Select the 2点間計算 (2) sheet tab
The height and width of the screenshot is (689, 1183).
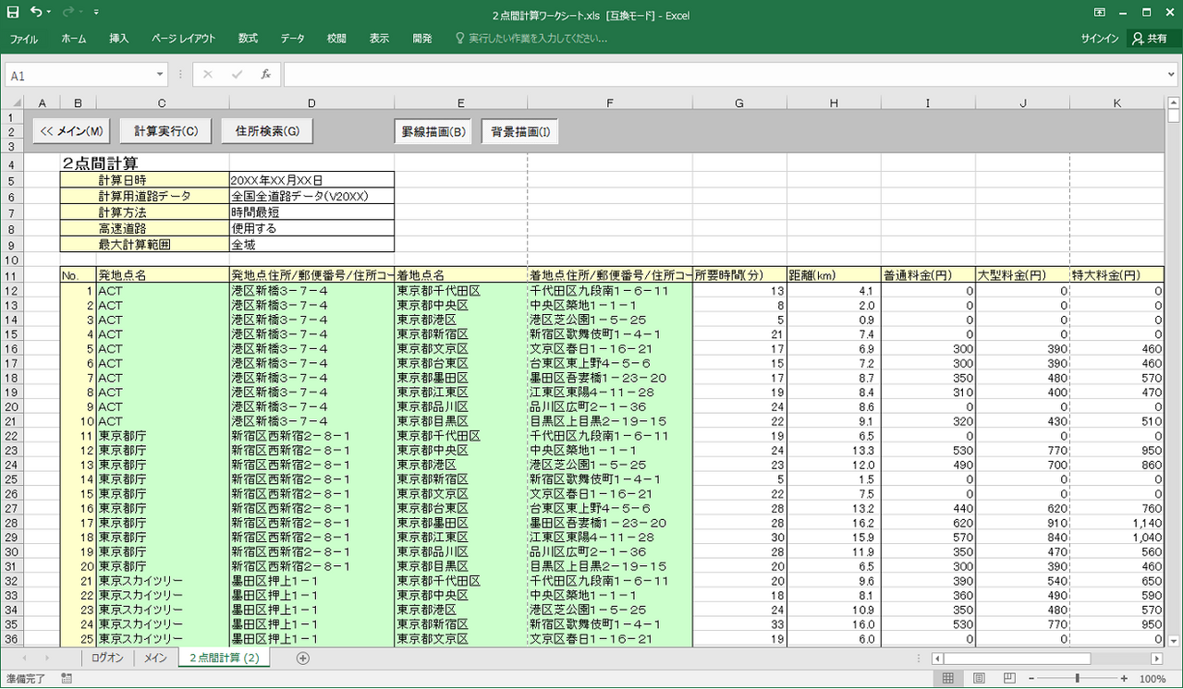224,658
